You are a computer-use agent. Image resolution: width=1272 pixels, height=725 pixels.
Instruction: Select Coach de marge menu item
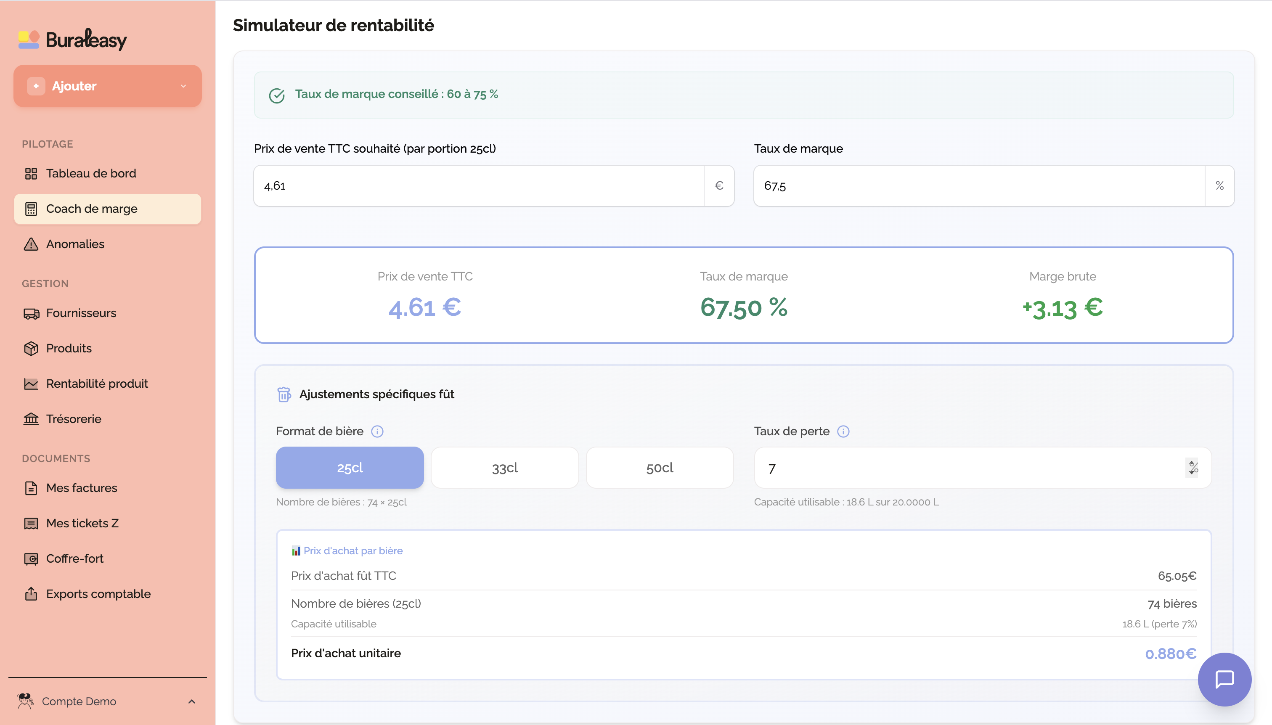click(x=108, y=209)
